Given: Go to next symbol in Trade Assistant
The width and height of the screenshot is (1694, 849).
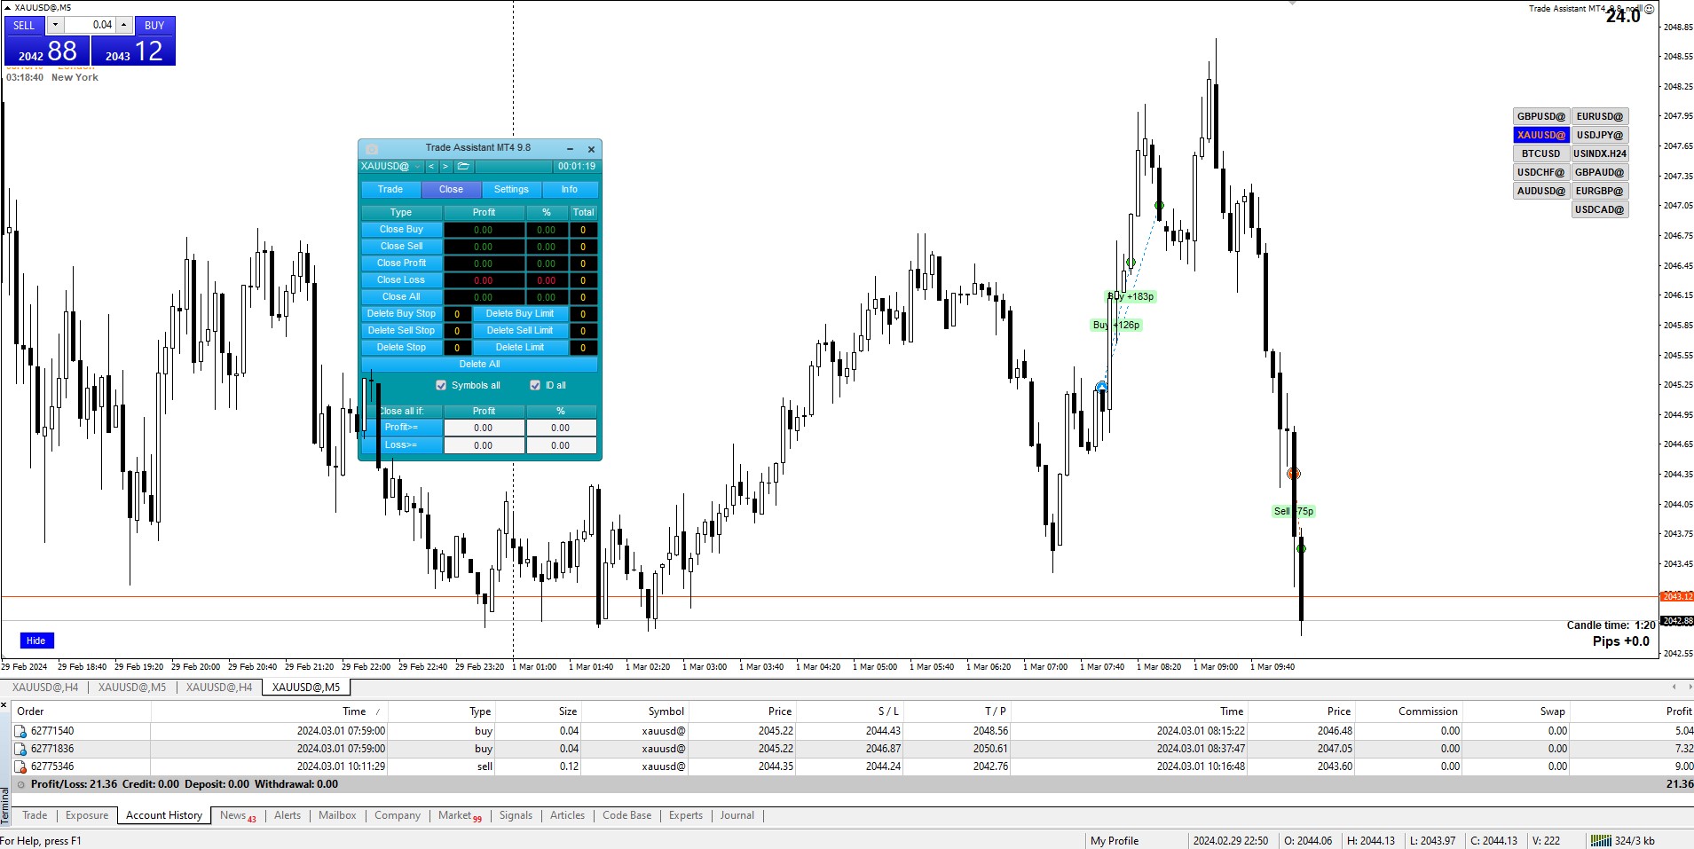Looking at the screenshot, I should pos(445,167).
